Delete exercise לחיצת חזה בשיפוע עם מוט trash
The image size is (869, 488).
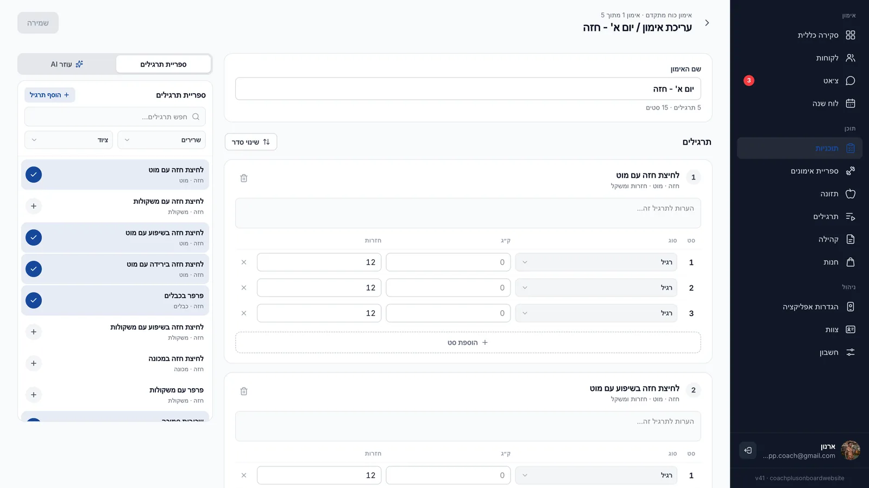[x=244, y=391]
